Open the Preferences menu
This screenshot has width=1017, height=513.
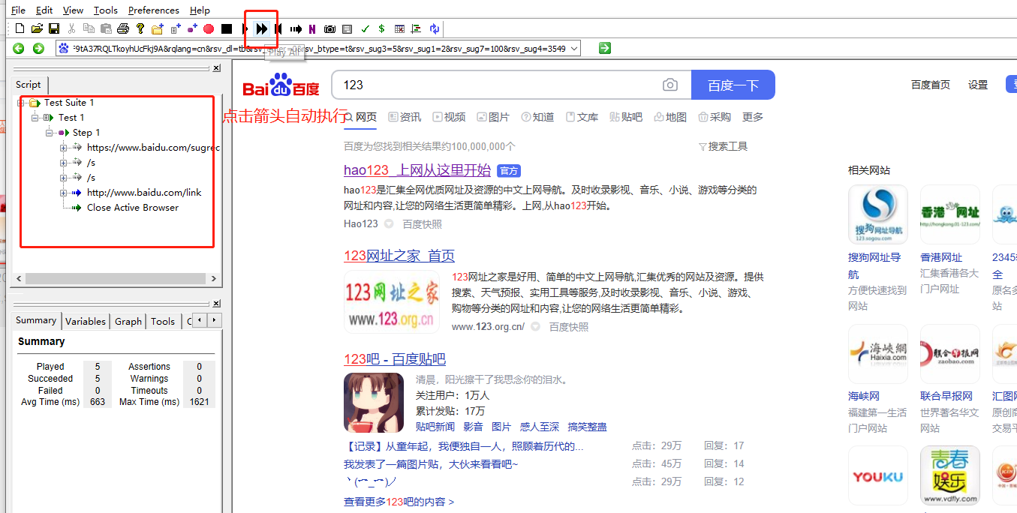153,10
